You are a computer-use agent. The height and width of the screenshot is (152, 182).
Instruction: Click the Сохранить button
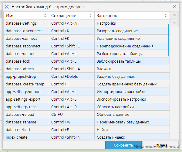click(123, 145)
